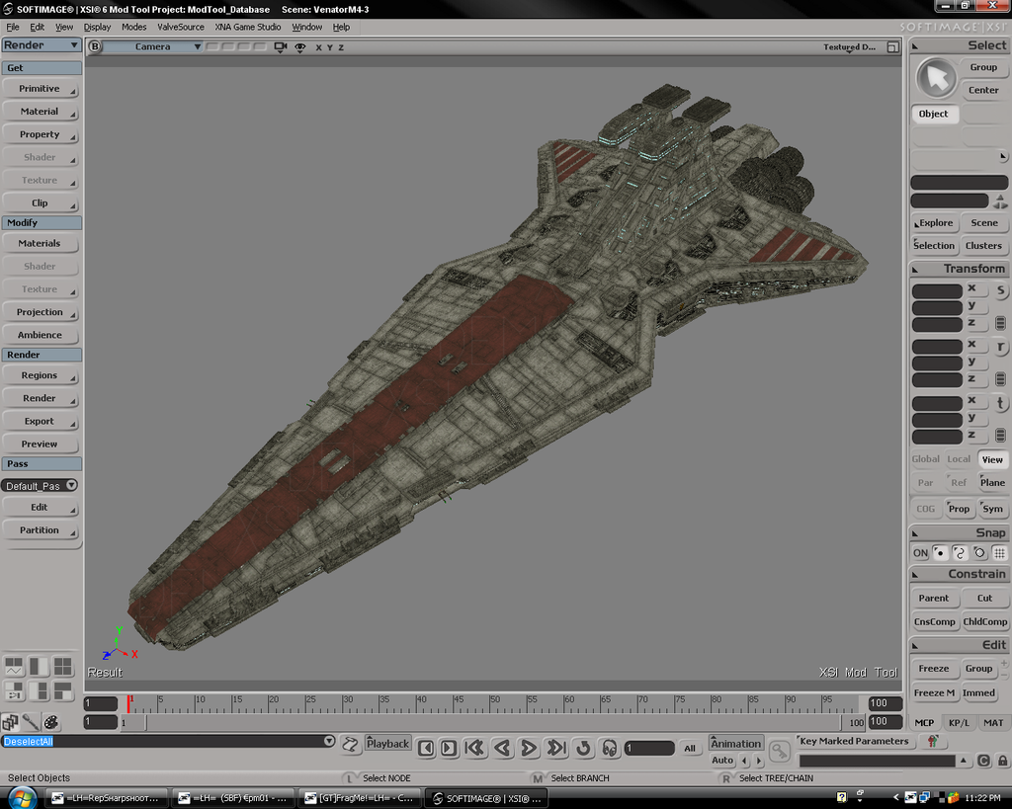
Task: Click the Primitive button
Action: pos(40,88)
